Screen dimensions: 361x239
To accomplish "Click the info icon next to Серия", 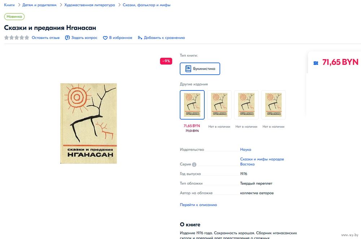I will [x=194, y=164].
